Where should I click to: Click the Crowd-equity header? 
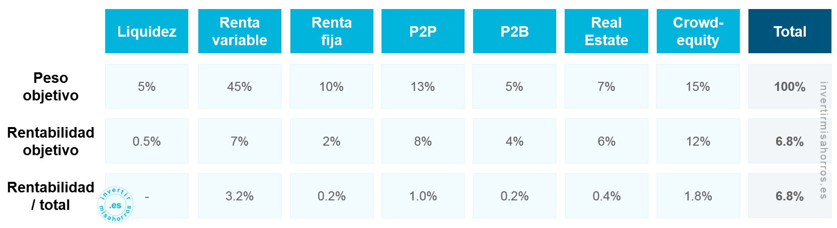pyautogui.click(x=698, y=31)
